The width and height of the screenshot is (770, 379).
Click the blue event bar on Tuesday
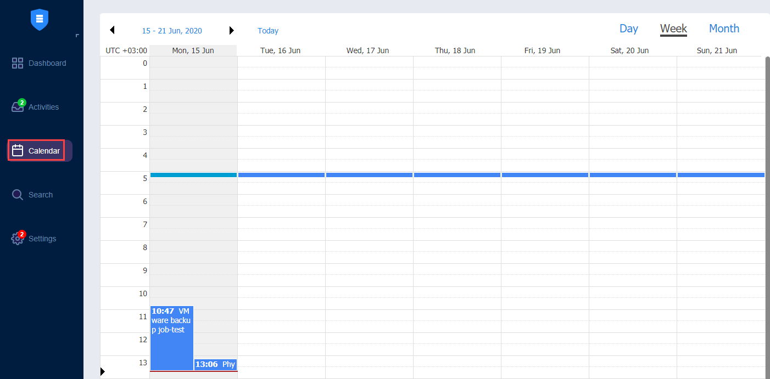coord(281,175)
